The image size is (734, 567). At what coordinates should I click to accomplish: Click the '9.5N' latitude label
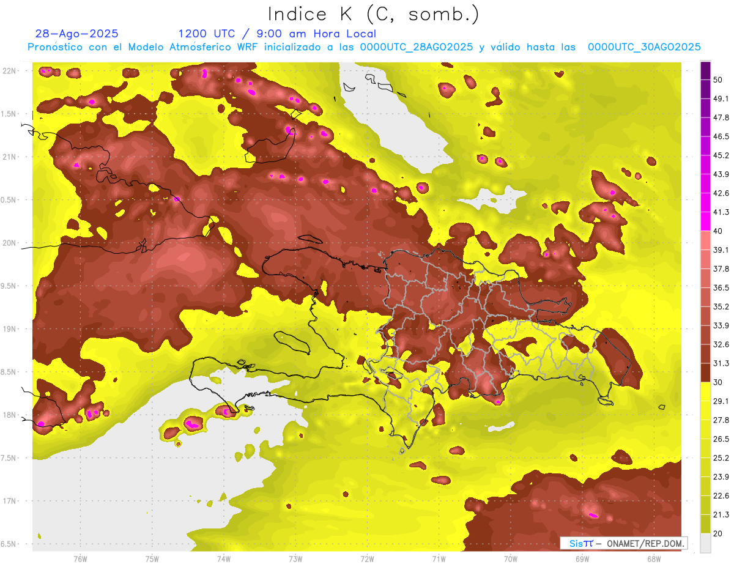pyautogui.click(x=9, y=286)
